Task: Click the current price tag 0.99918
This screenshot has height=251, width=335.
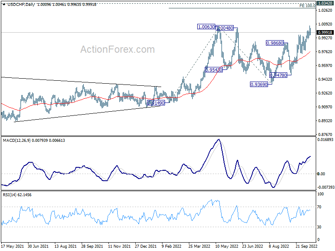Action: tap(325, 33)
